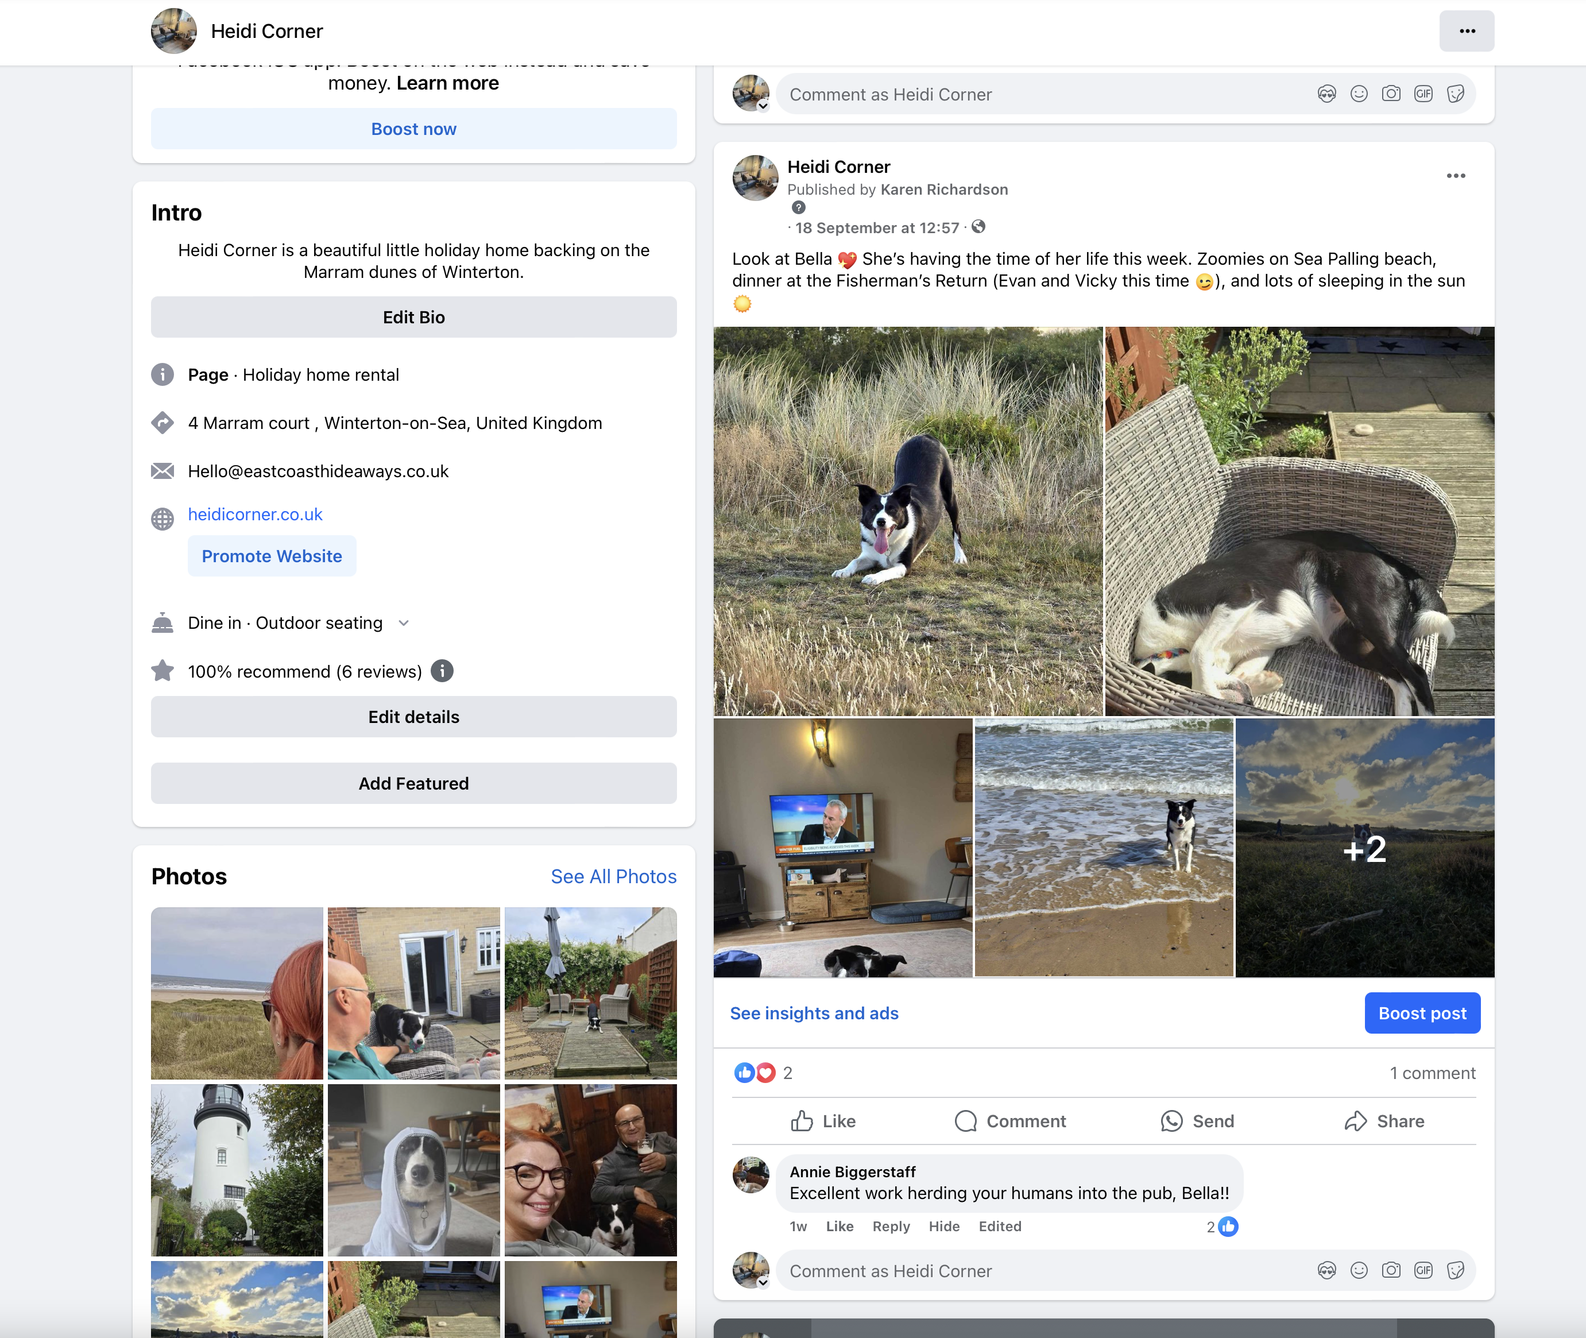1586x1338 pixels.
Task: Click the Comment button on the post
Action: point(1009,1121)
